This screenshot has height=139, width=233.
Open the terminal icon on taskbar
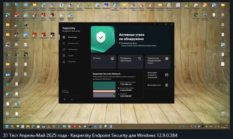point(90,126)
